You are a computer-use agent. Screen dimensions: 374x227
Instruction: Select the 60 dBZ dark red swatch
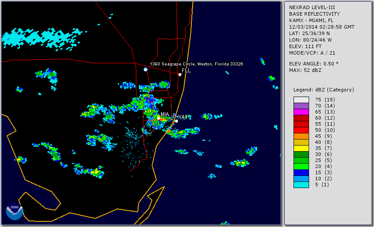coord(301,118)
